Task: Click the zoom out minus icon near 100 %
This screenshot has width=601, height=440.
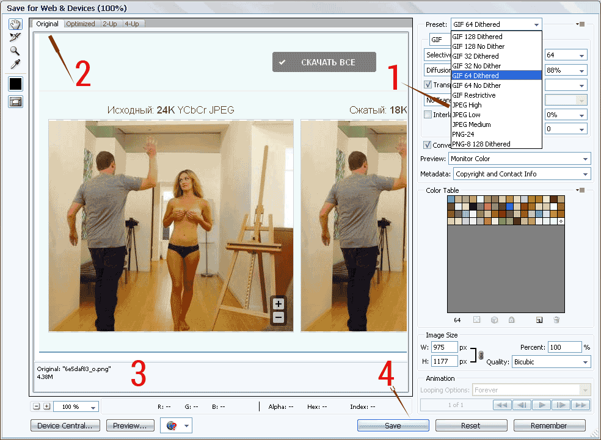Action: coord(37,406)
